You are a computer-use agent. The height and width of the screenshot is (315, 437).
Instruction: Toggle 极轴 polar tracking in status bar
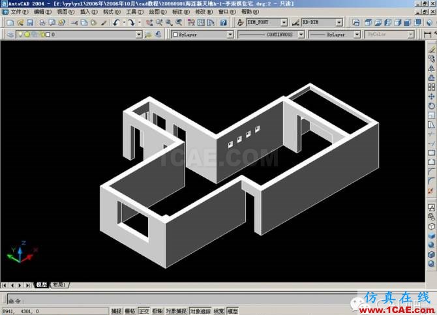click(157, 311)
